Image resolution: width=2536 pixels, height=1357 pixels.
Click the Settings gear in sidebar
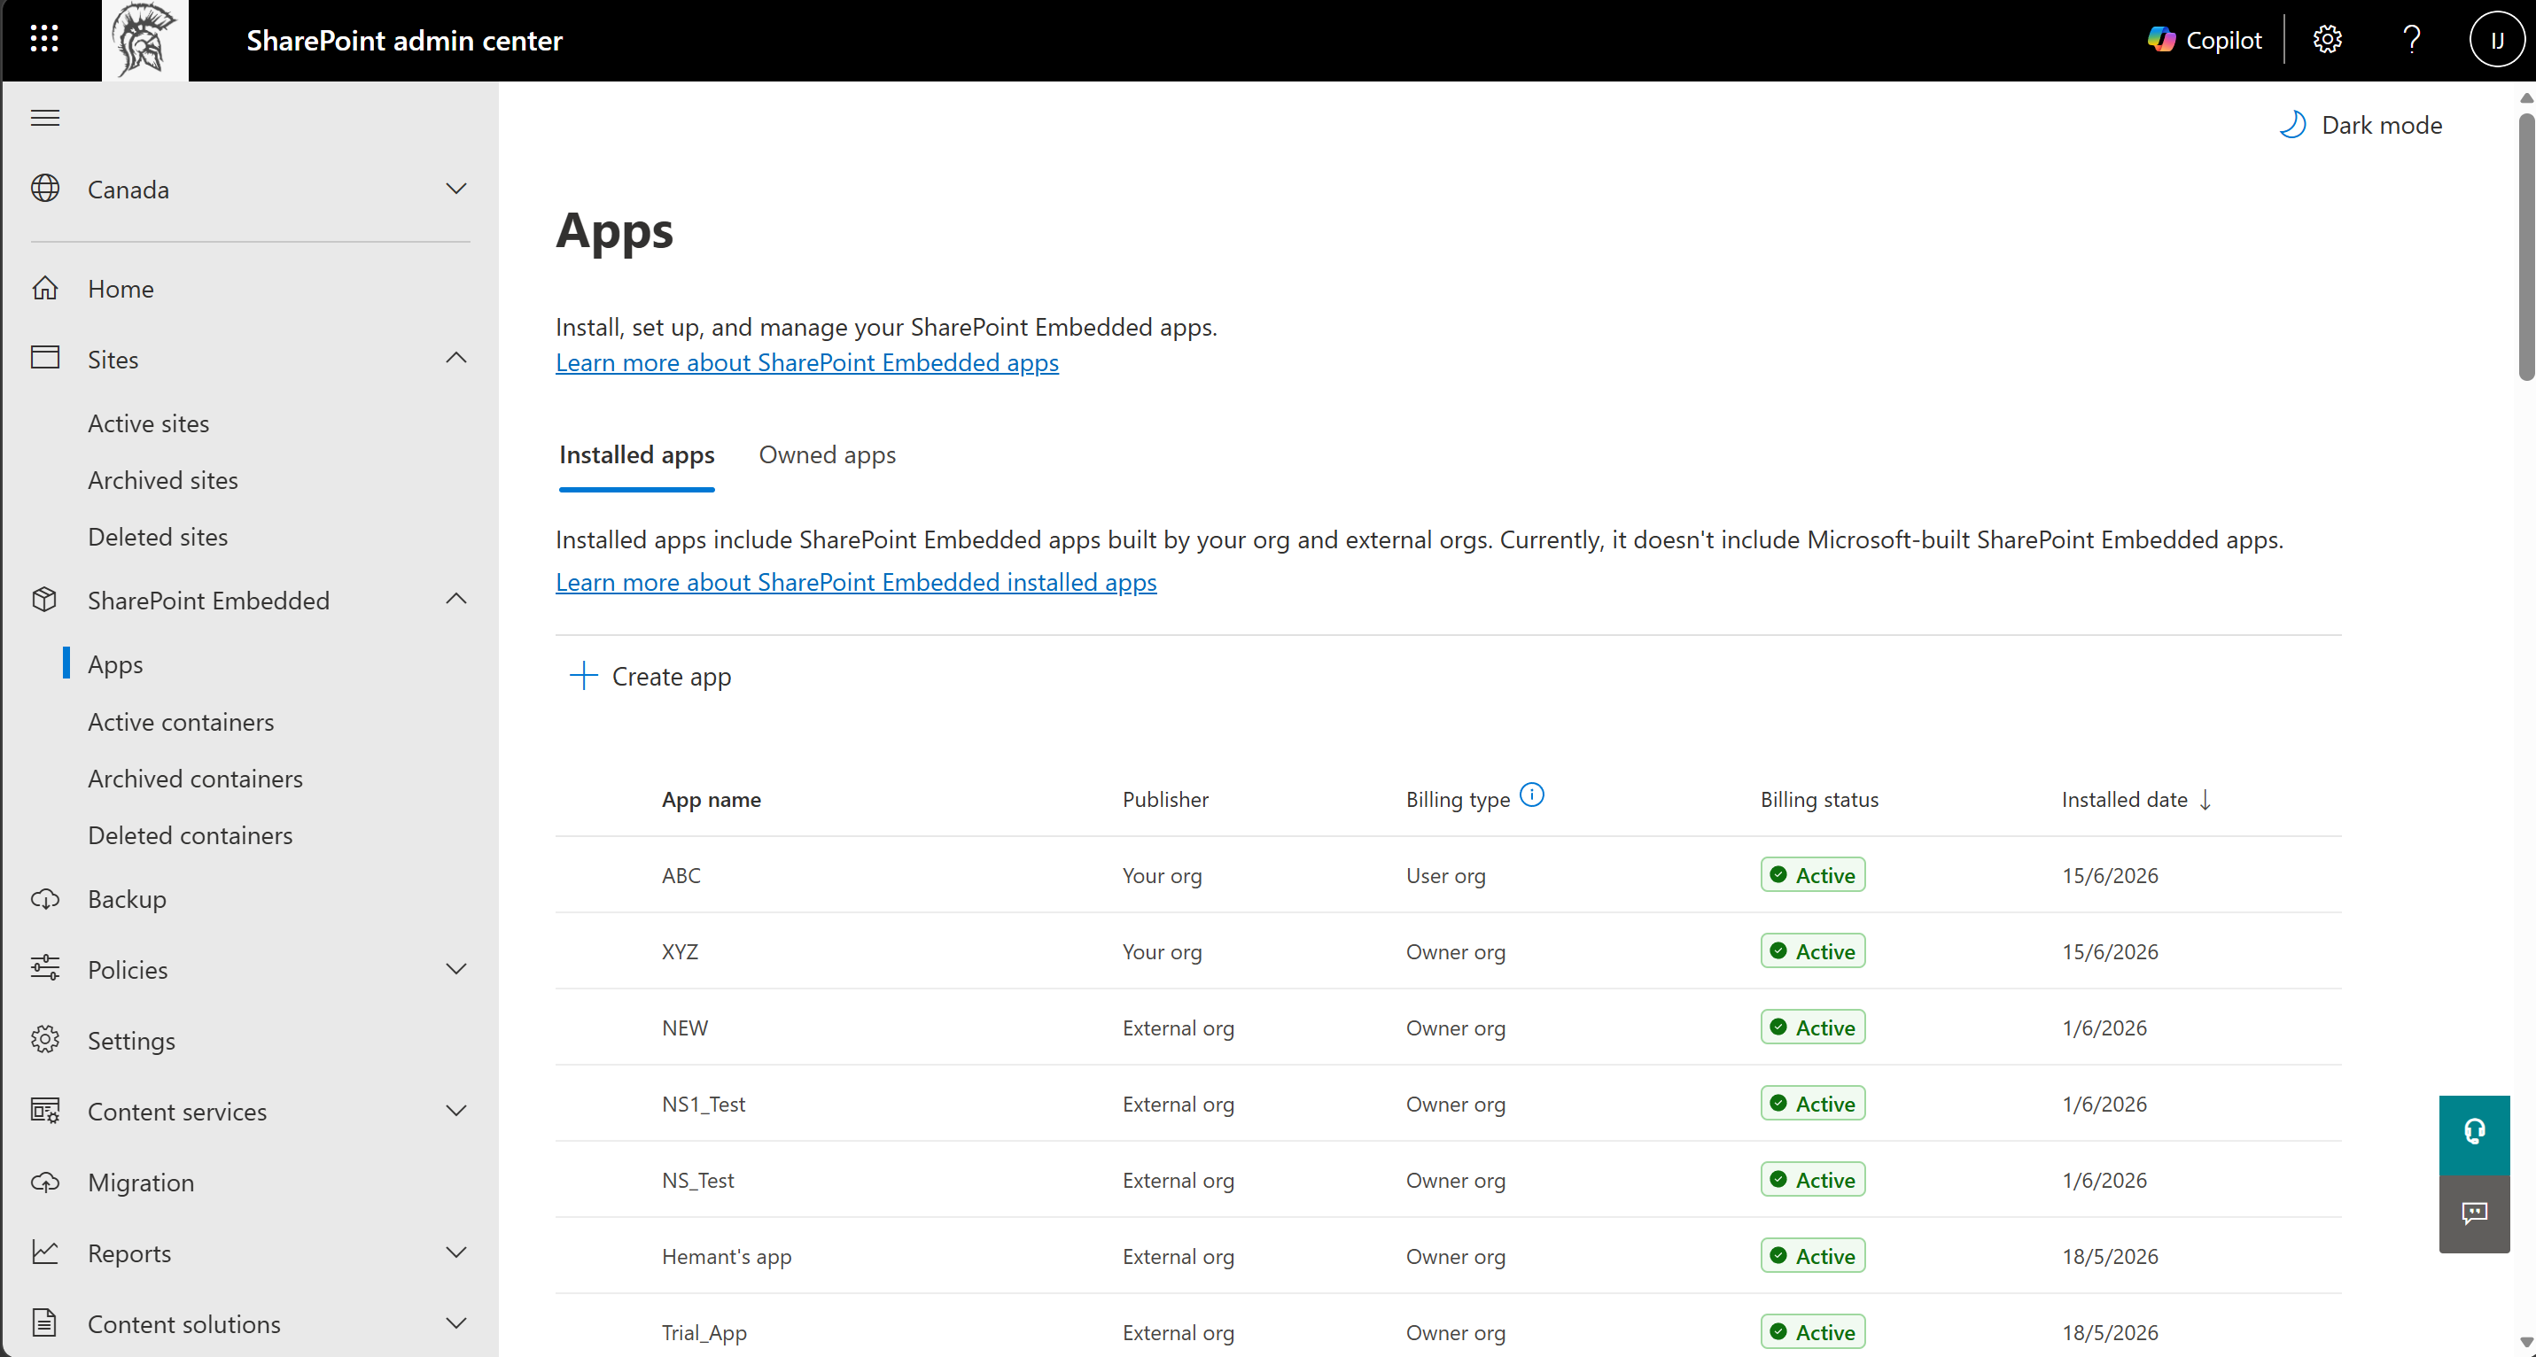[x=45, y=1040]
